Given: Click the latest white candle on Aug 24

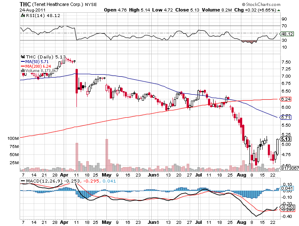Looking at the screenshot, I should [277, 147].
